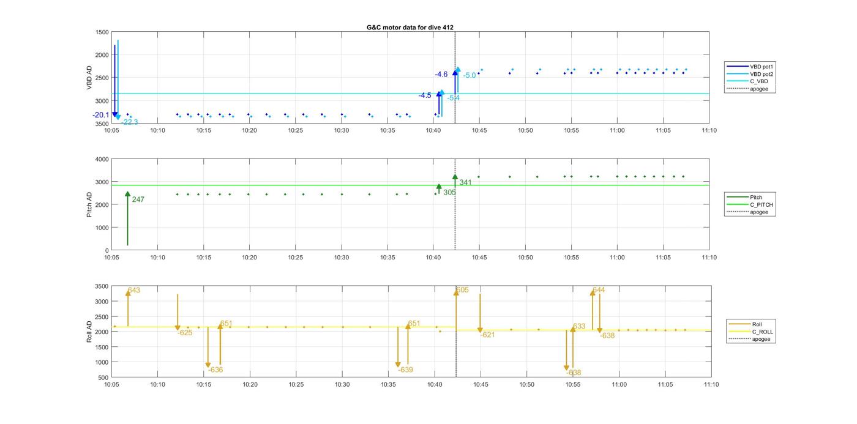Click the 'Pitch AD' y-axis label

89,204
